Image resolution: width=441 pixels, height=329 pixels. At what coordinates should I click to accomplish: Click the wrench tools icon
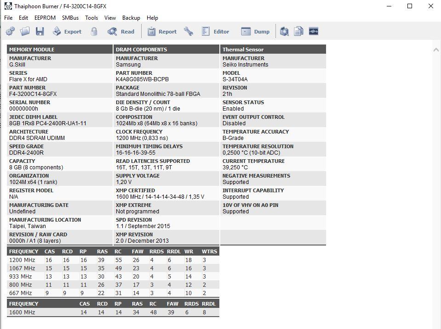[189, 32]
